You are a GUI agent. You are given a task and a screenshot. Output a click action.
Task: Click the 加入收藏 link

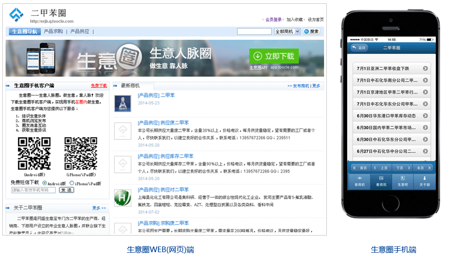click(x=295, y=19)
